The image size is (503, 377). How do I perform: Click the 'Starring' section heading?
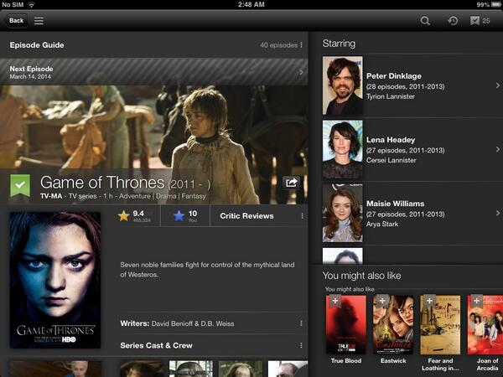[339, 44]
